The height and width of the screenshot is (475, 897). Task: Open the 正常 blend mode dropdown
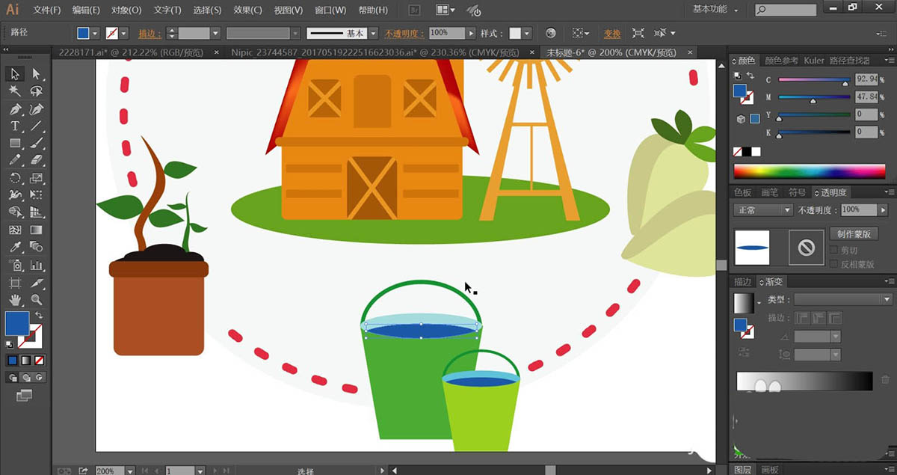[x=762, y=210]
